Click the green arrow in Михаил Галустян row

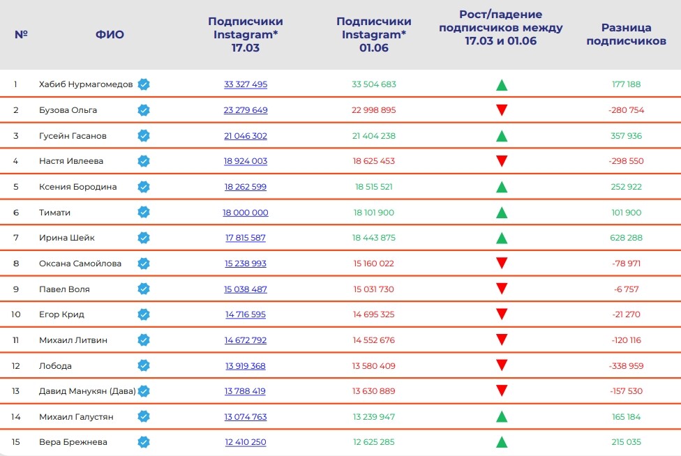pos(501,417)
